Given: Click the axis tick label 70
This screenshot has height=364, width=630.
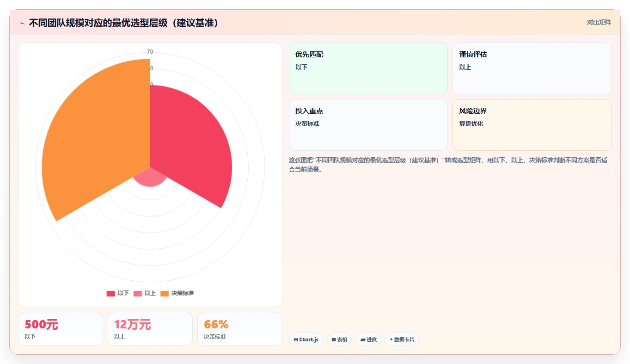Looking at the screenshot, I should coord(150,52).
